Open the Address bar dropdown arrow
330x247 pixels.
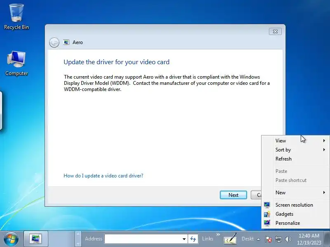184,239
